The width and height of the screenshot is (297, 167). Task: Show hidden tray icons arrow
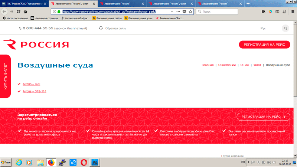[x=248, y=162]
